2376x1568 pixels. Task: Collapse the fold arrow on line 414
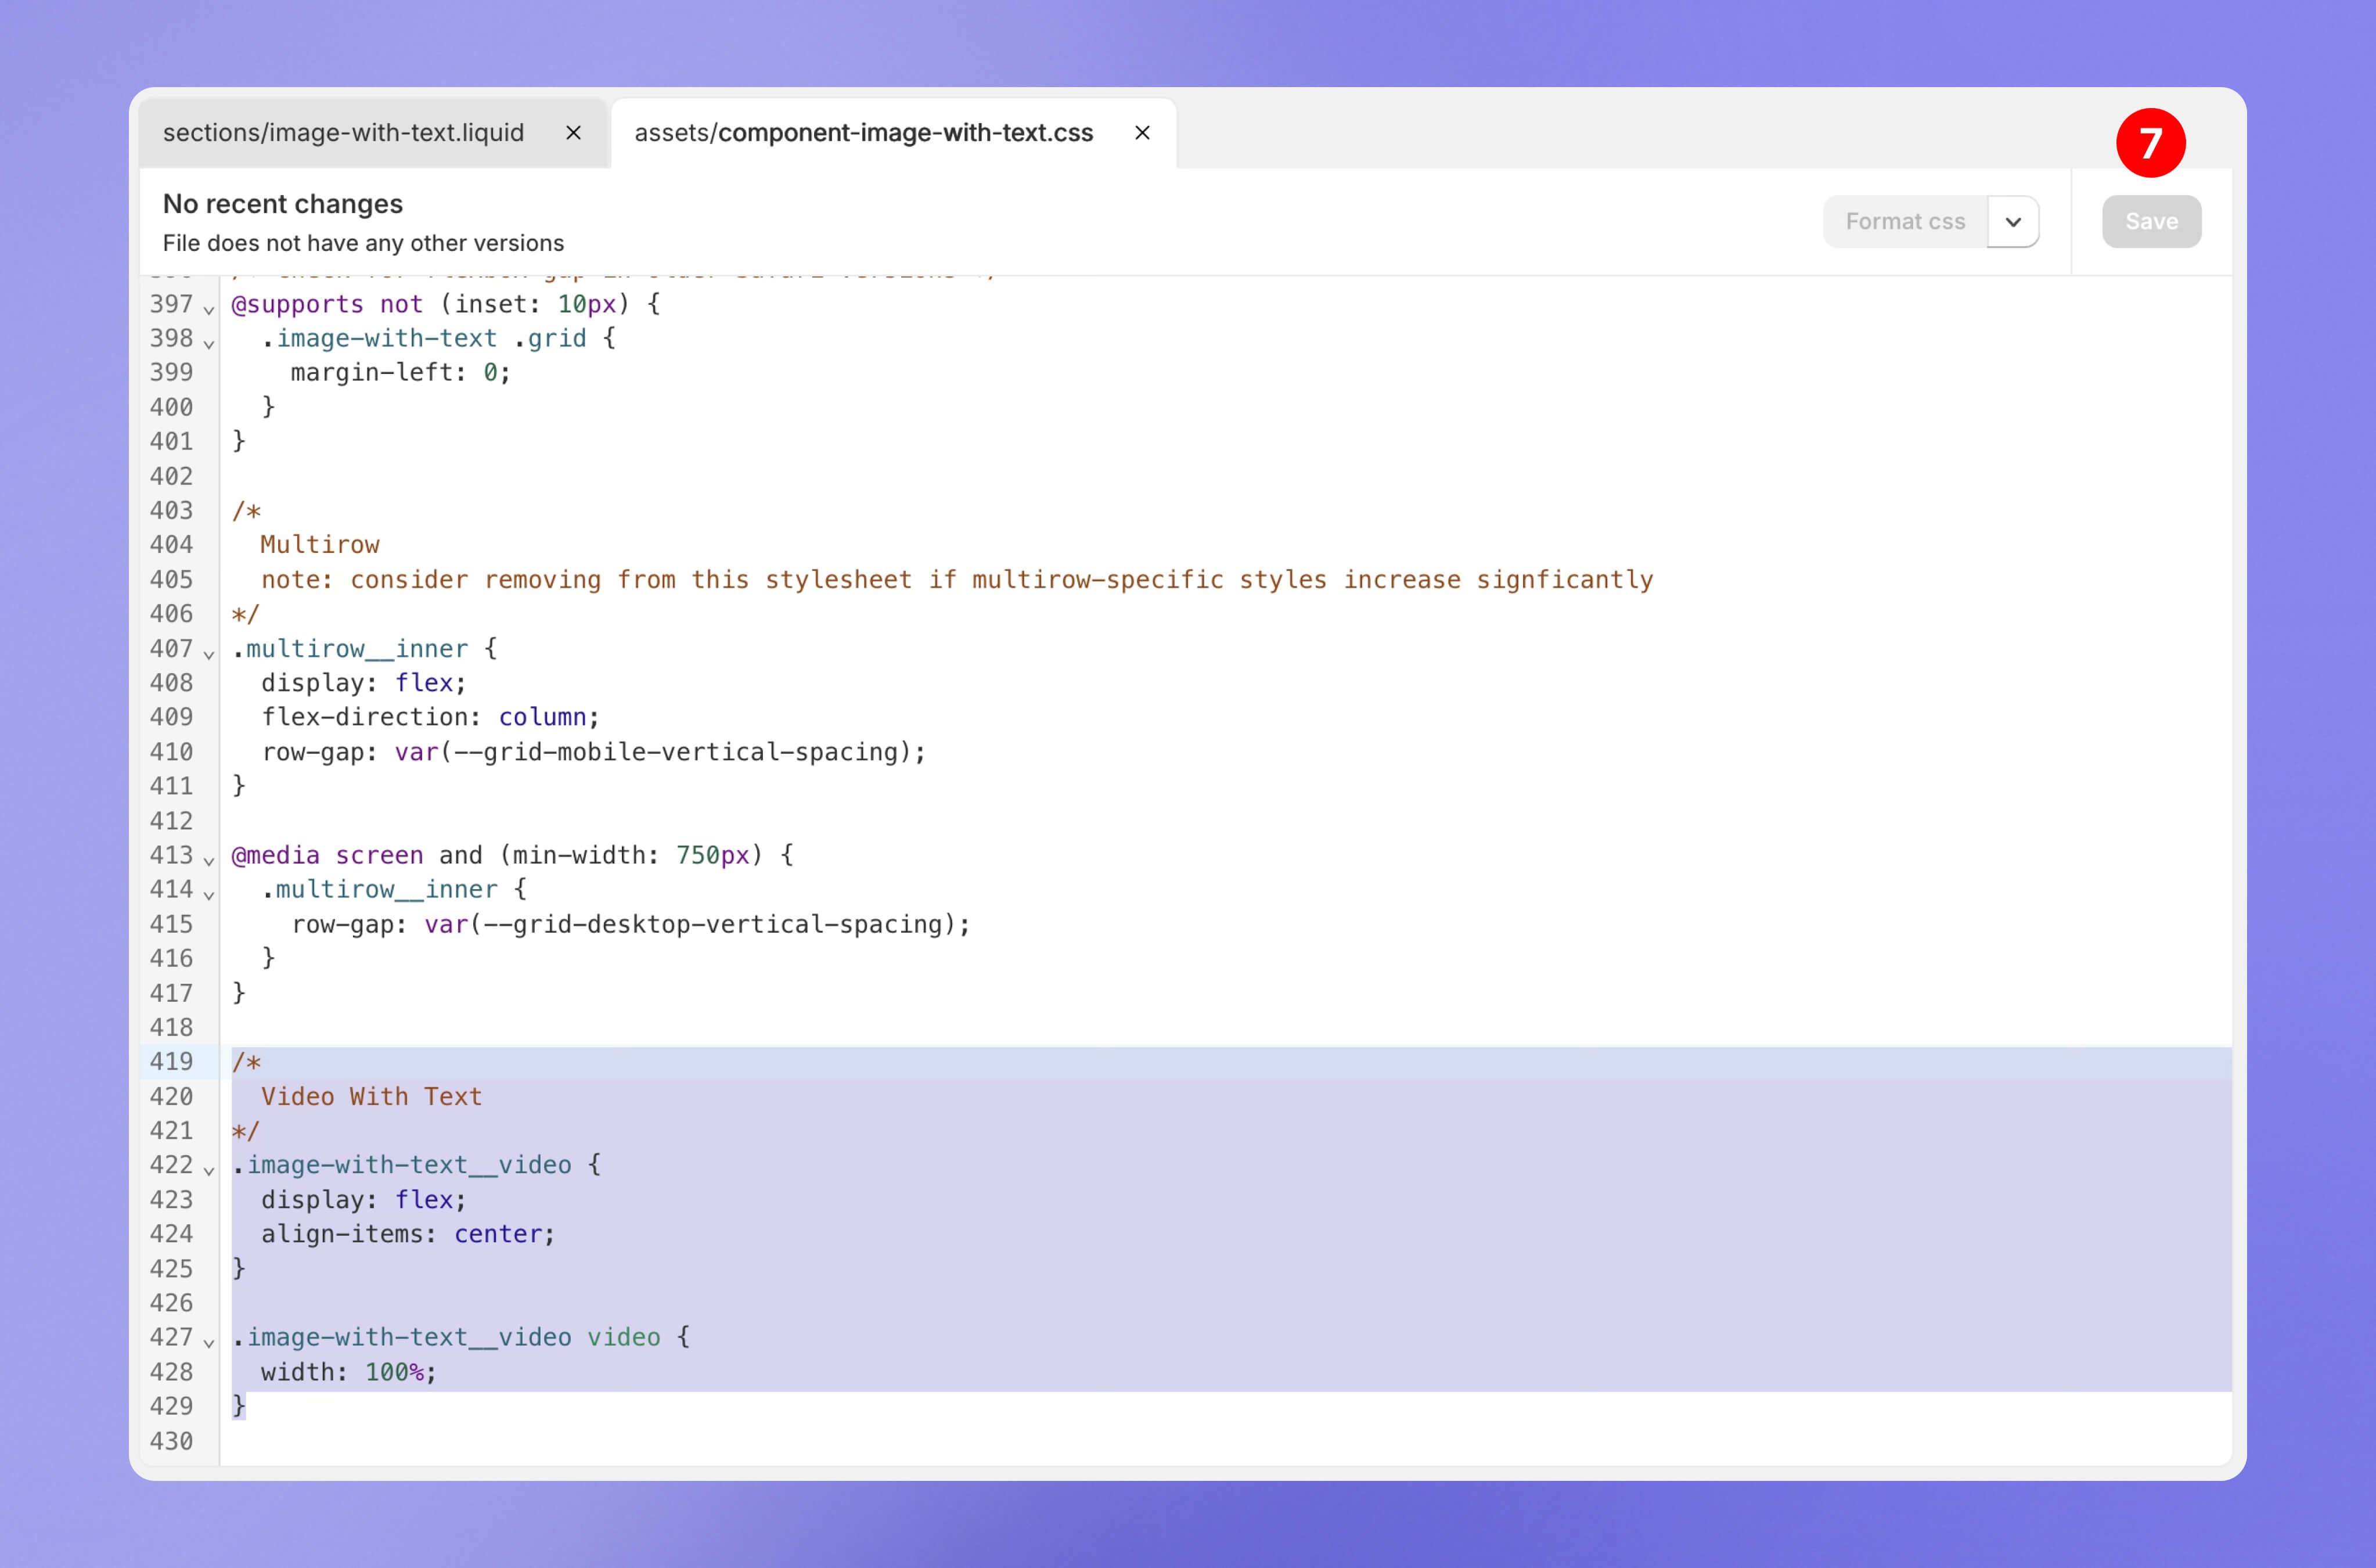[x=209, y=894]
